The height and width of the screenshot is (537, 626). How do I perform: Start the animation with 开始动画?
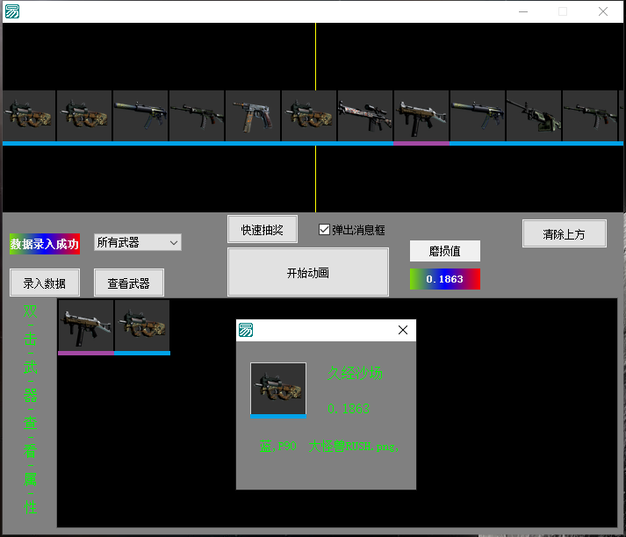coord(308,273)
